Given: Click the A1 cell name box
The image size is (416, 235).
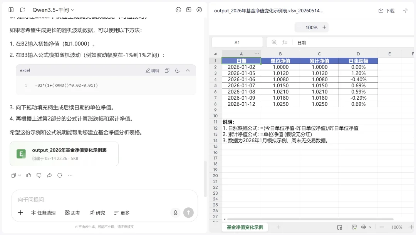Looking at the screenshot, I should (x=237, y=42).
